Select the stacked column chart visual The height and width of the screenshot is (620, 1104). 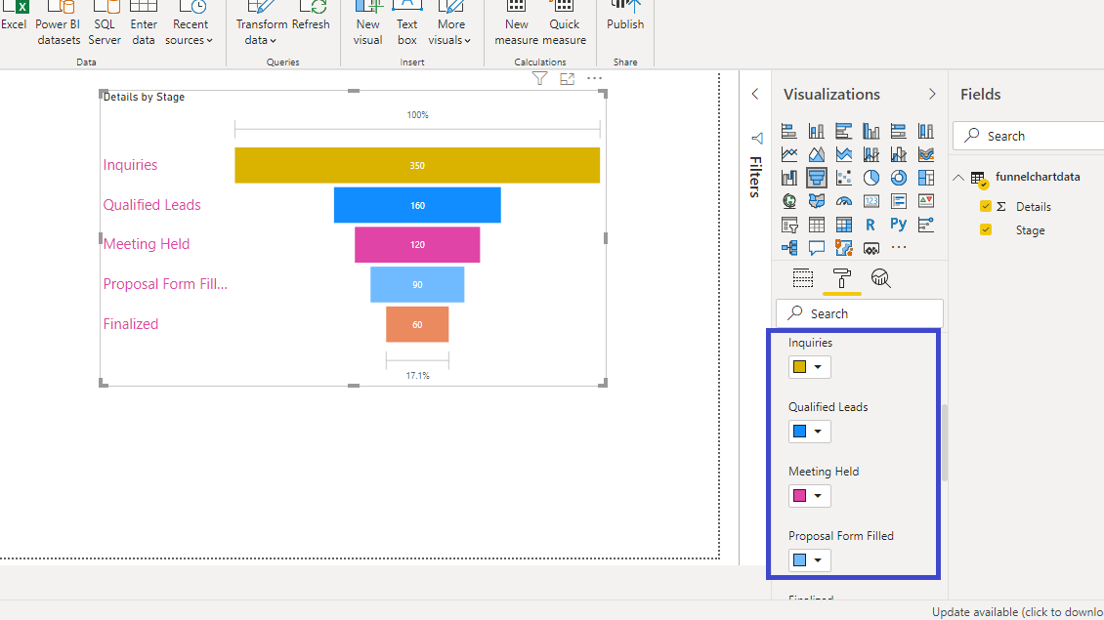pos(816,131)
